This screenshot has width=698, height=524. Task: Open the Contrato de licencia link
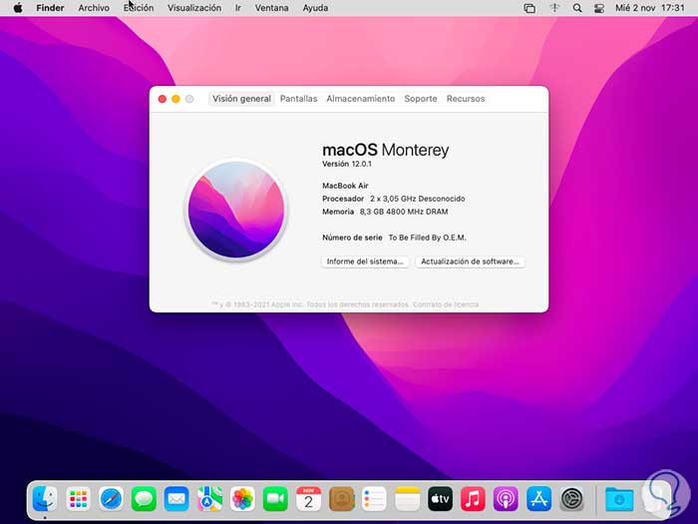click(x=446, y=304)
